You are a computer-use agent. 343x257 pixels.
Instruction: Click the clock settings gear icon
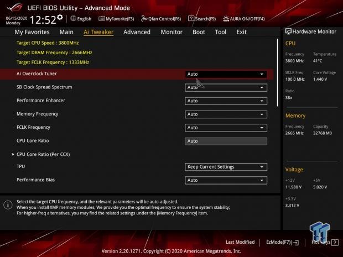[60, 17]
